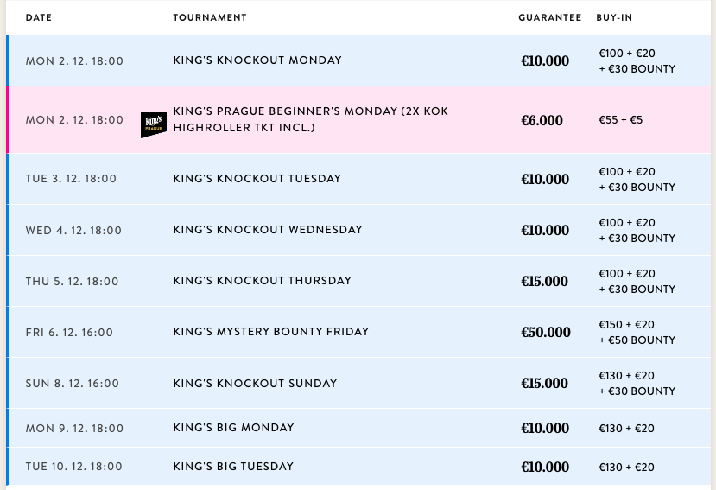Click the Buy-in column header

click(x=614, y=17)
